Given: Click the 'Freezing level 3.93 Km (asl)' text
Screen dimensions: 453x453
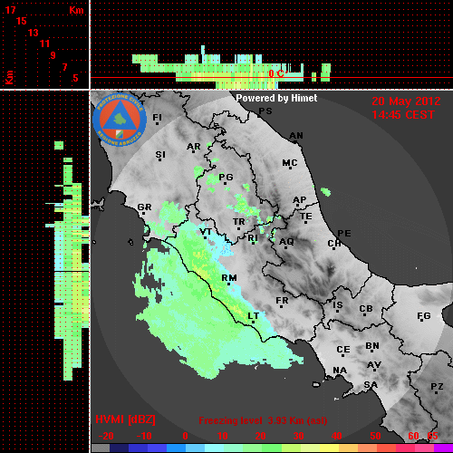Looking at the screenshot, I should point(263,420).
